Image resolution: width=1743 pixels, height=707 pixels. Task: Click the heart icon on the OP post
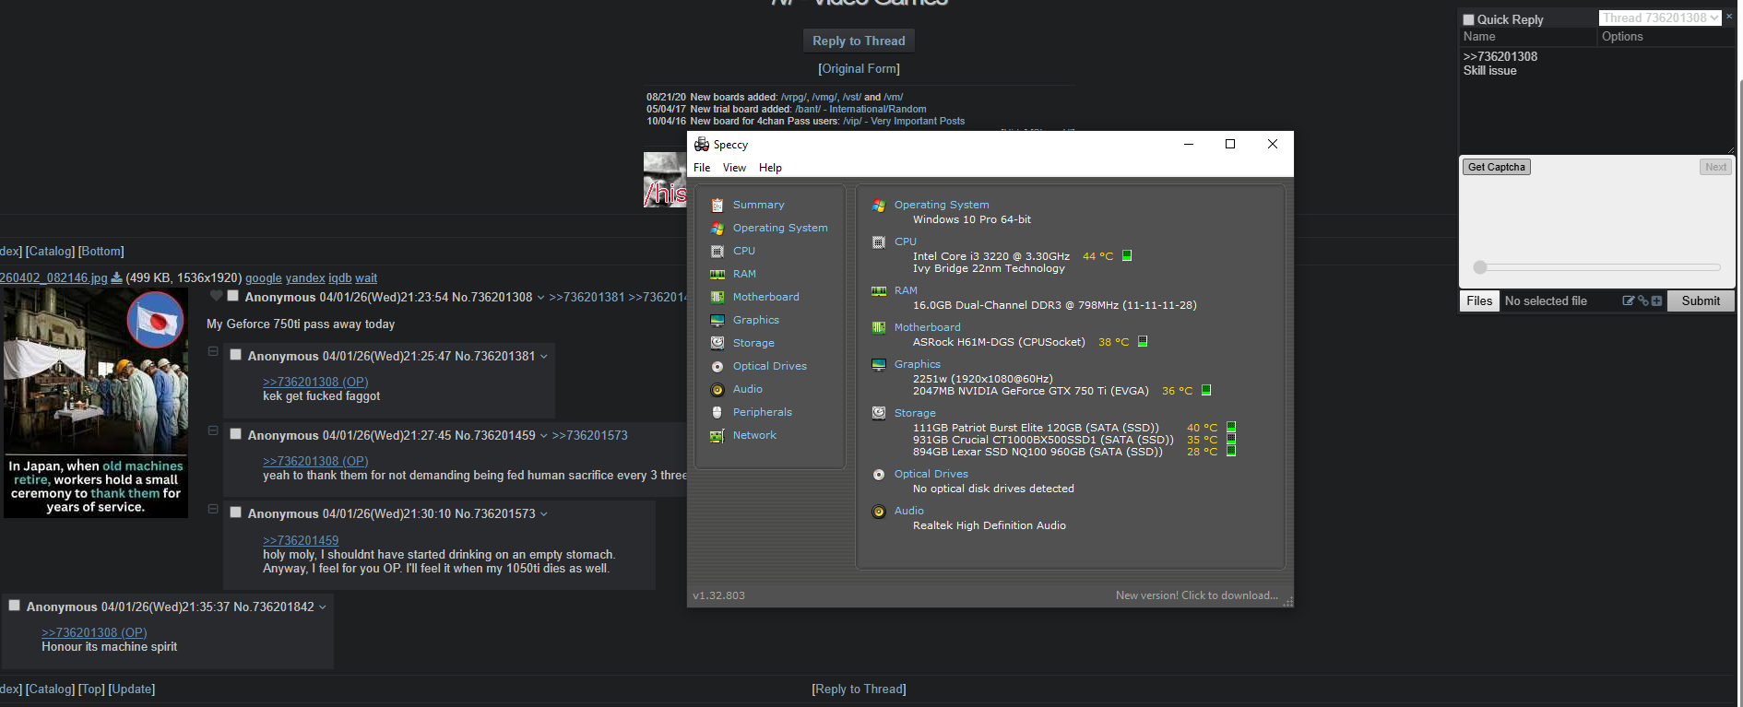coord(216,296)
